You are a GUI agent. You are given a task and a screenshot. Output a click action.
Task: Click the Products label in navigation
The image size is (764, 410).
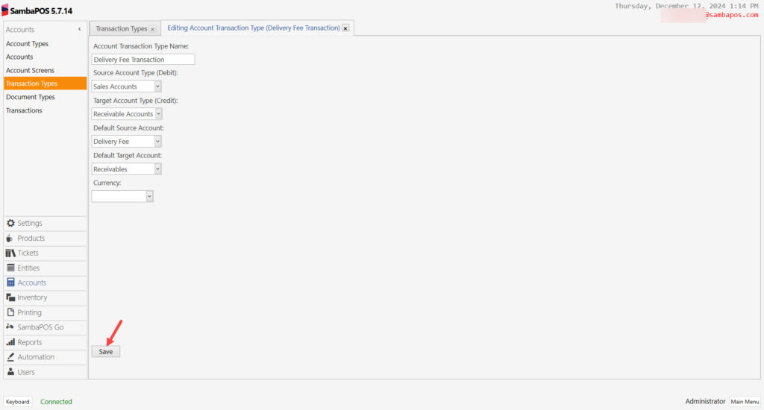(x=31, y=238)
